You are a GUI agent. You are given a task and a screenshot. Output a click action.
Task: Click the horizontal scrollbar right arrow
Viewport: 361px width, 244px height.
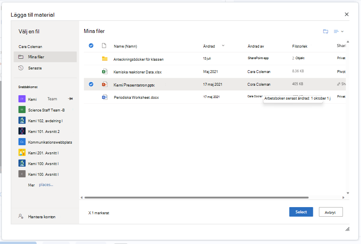click(343, 198)
